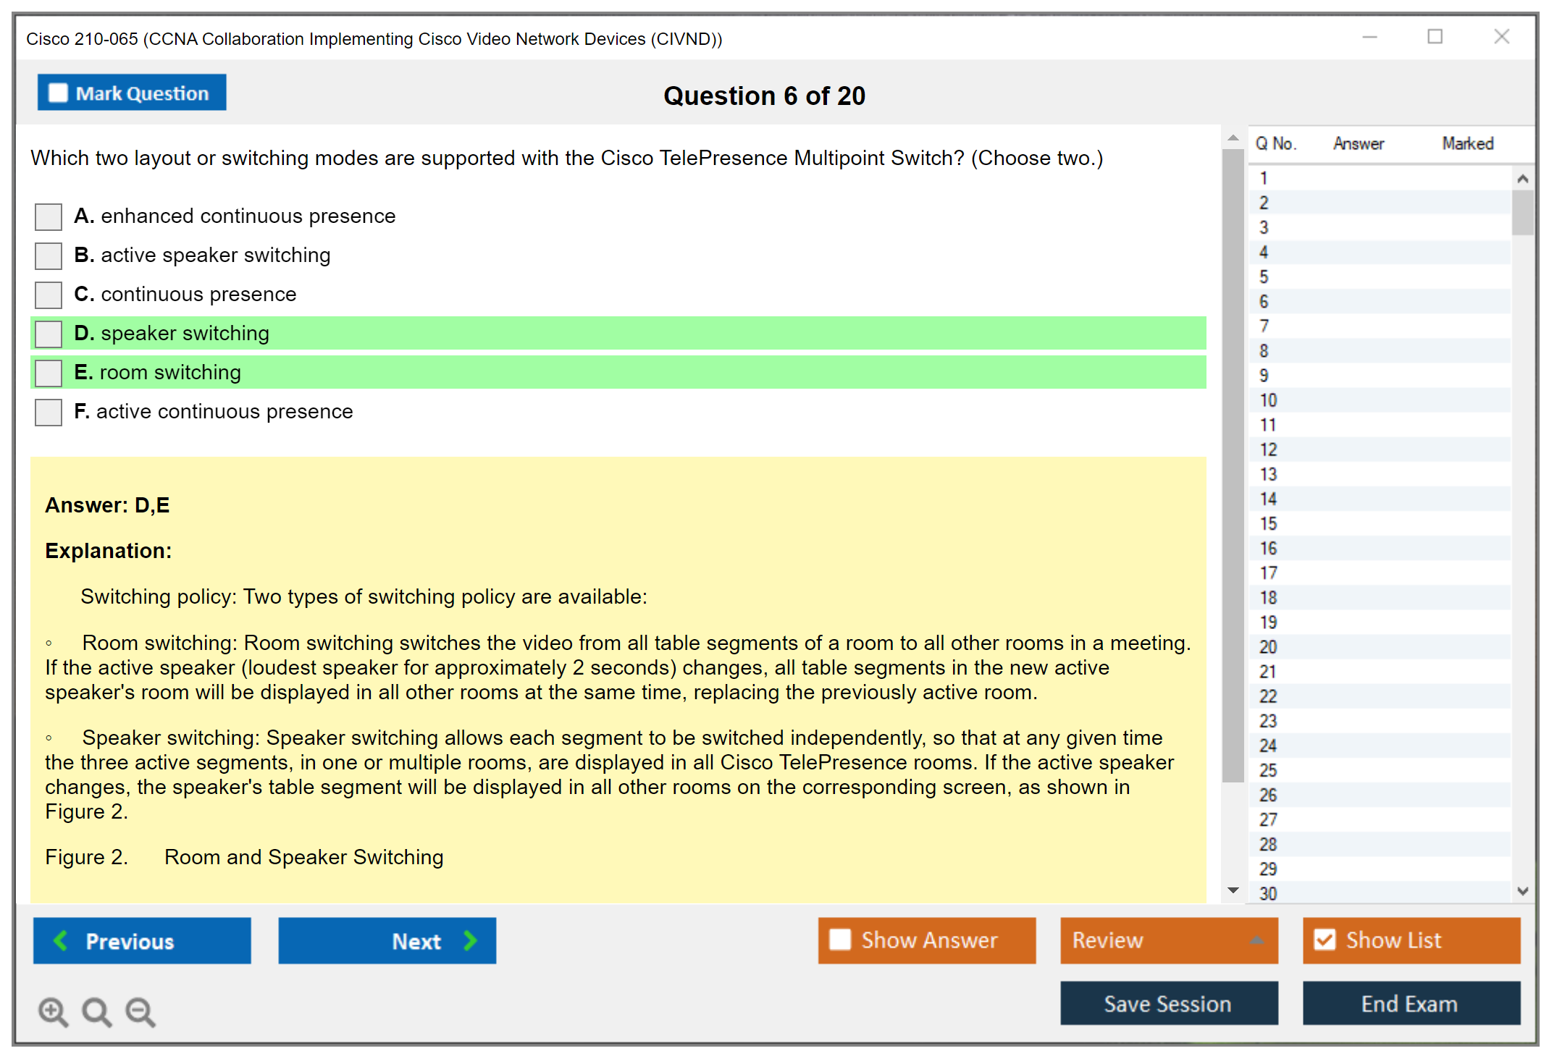Image resolution: width=1557 pixels, height=1064 pixels.
Task: Click the green right arrow on Next
Action: point(470,940)
